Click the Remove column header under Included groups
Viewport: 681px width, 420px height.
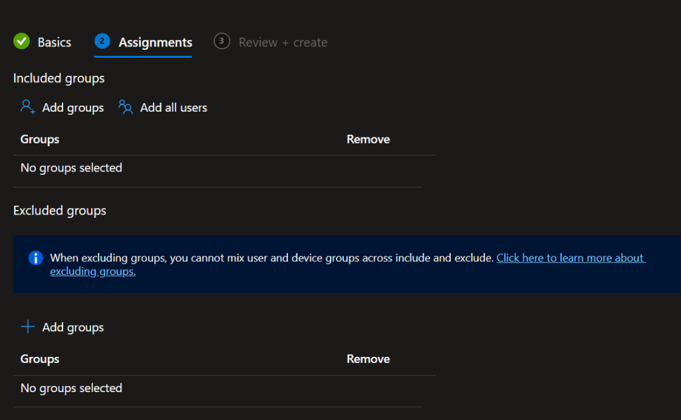(368, 139)
